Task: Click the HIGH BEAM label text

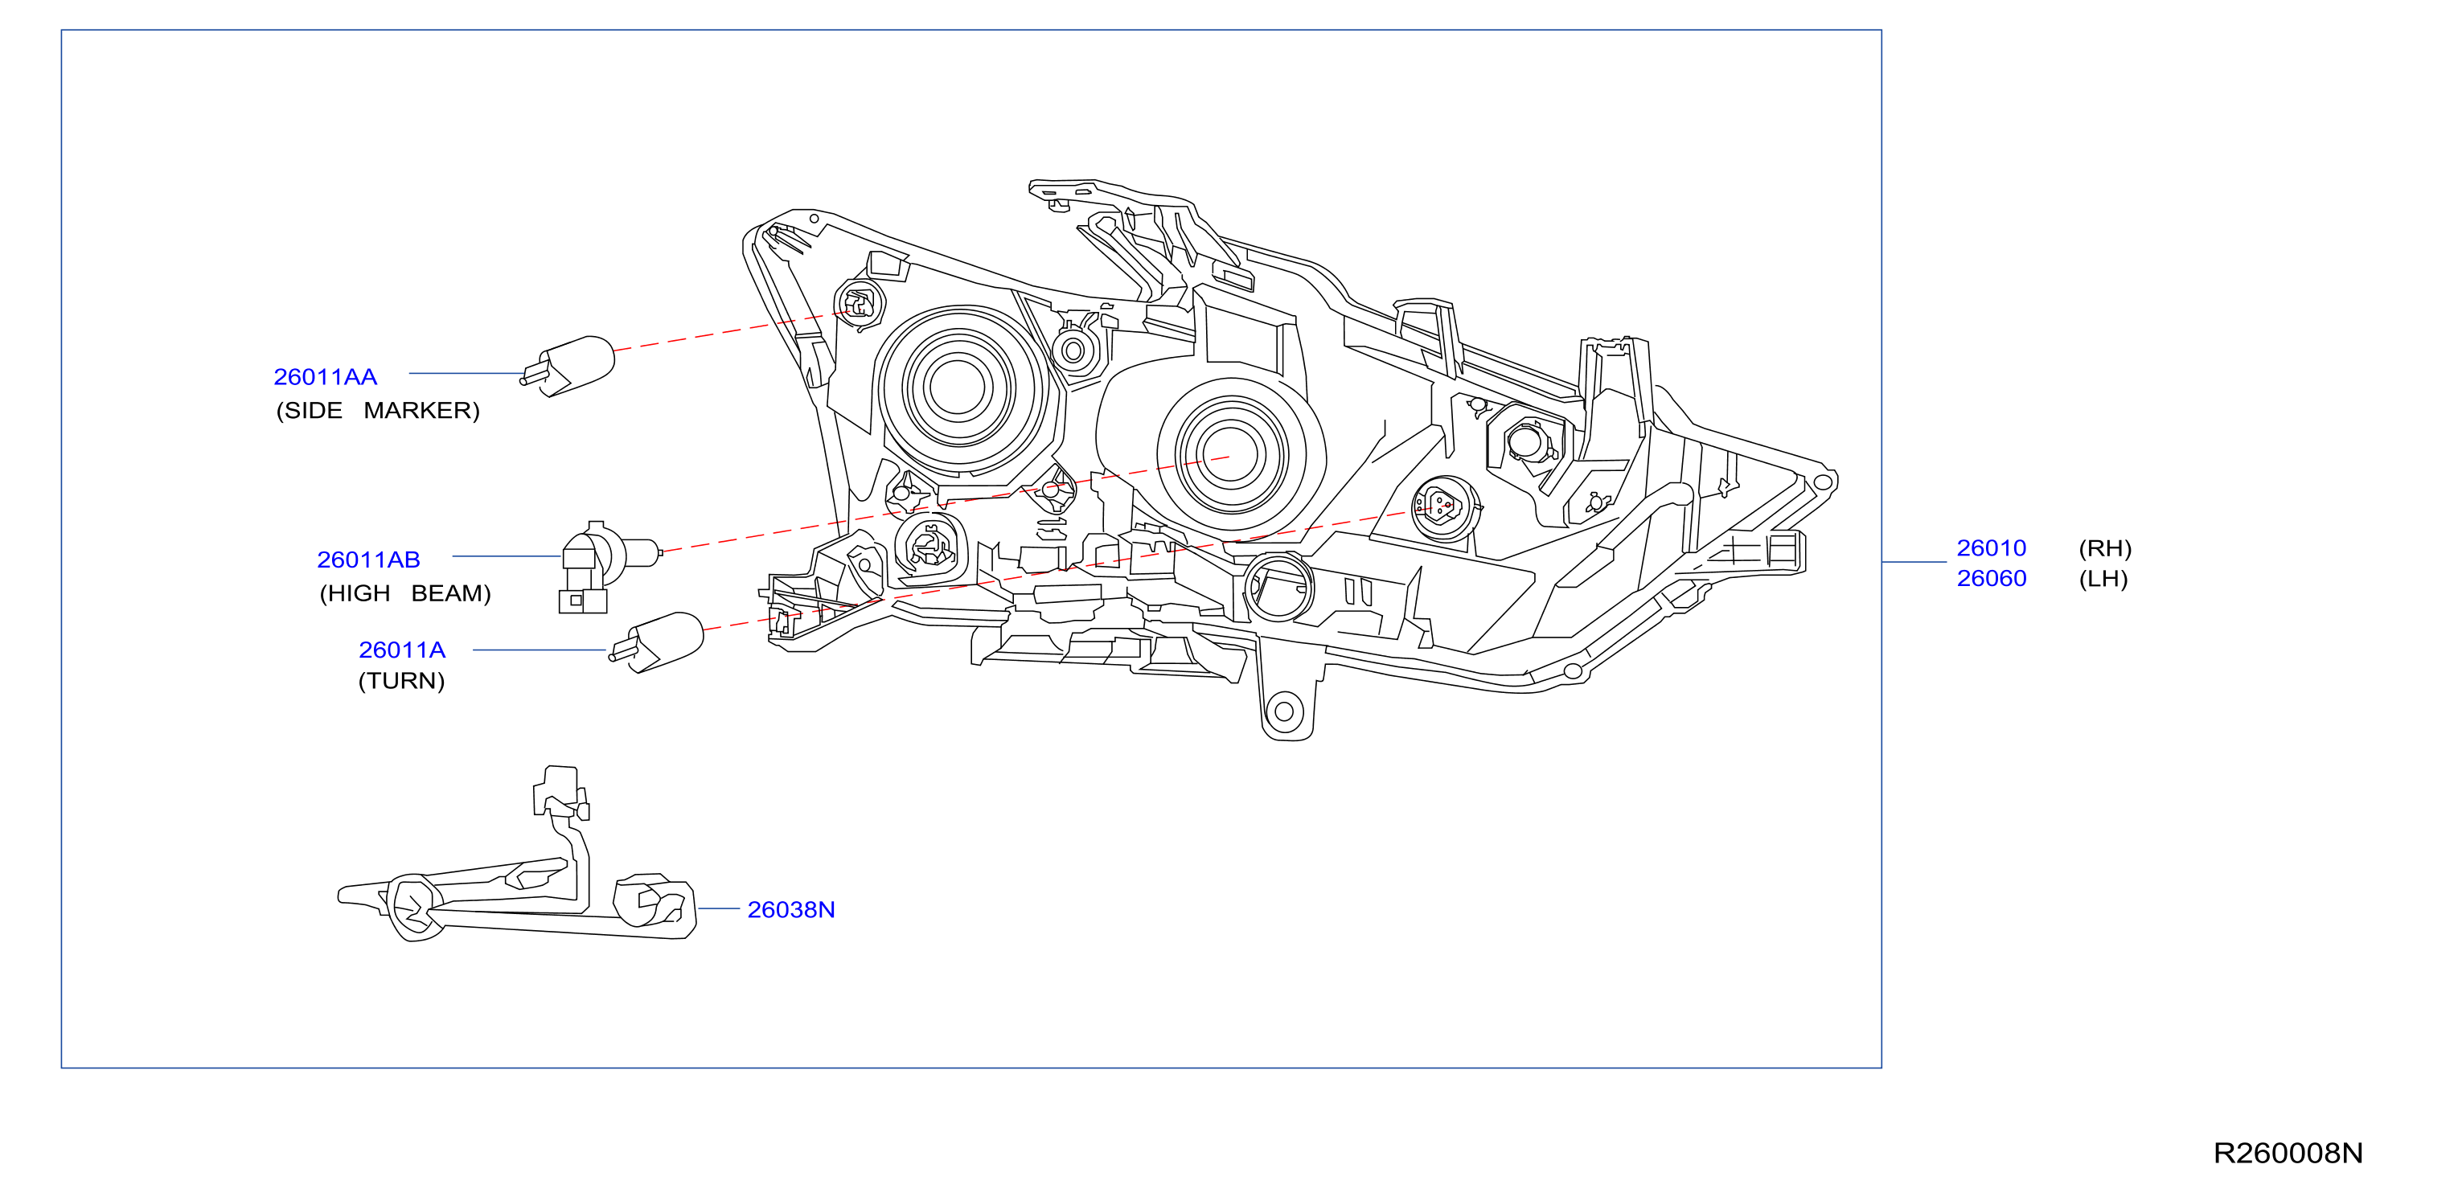Action: 405,594
